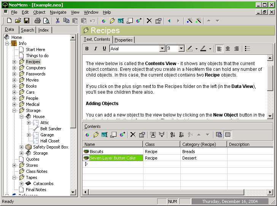The image size is (277, 206).
Task: Toggle Bold formatting
Action: [87, 49]
